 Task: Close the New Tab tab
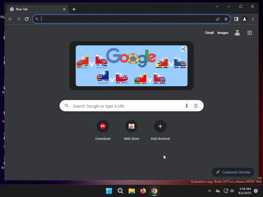(64, 9)
